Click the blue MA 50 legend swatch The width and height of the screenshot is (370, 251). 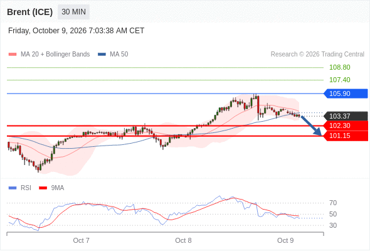click(x=102, y=55)
